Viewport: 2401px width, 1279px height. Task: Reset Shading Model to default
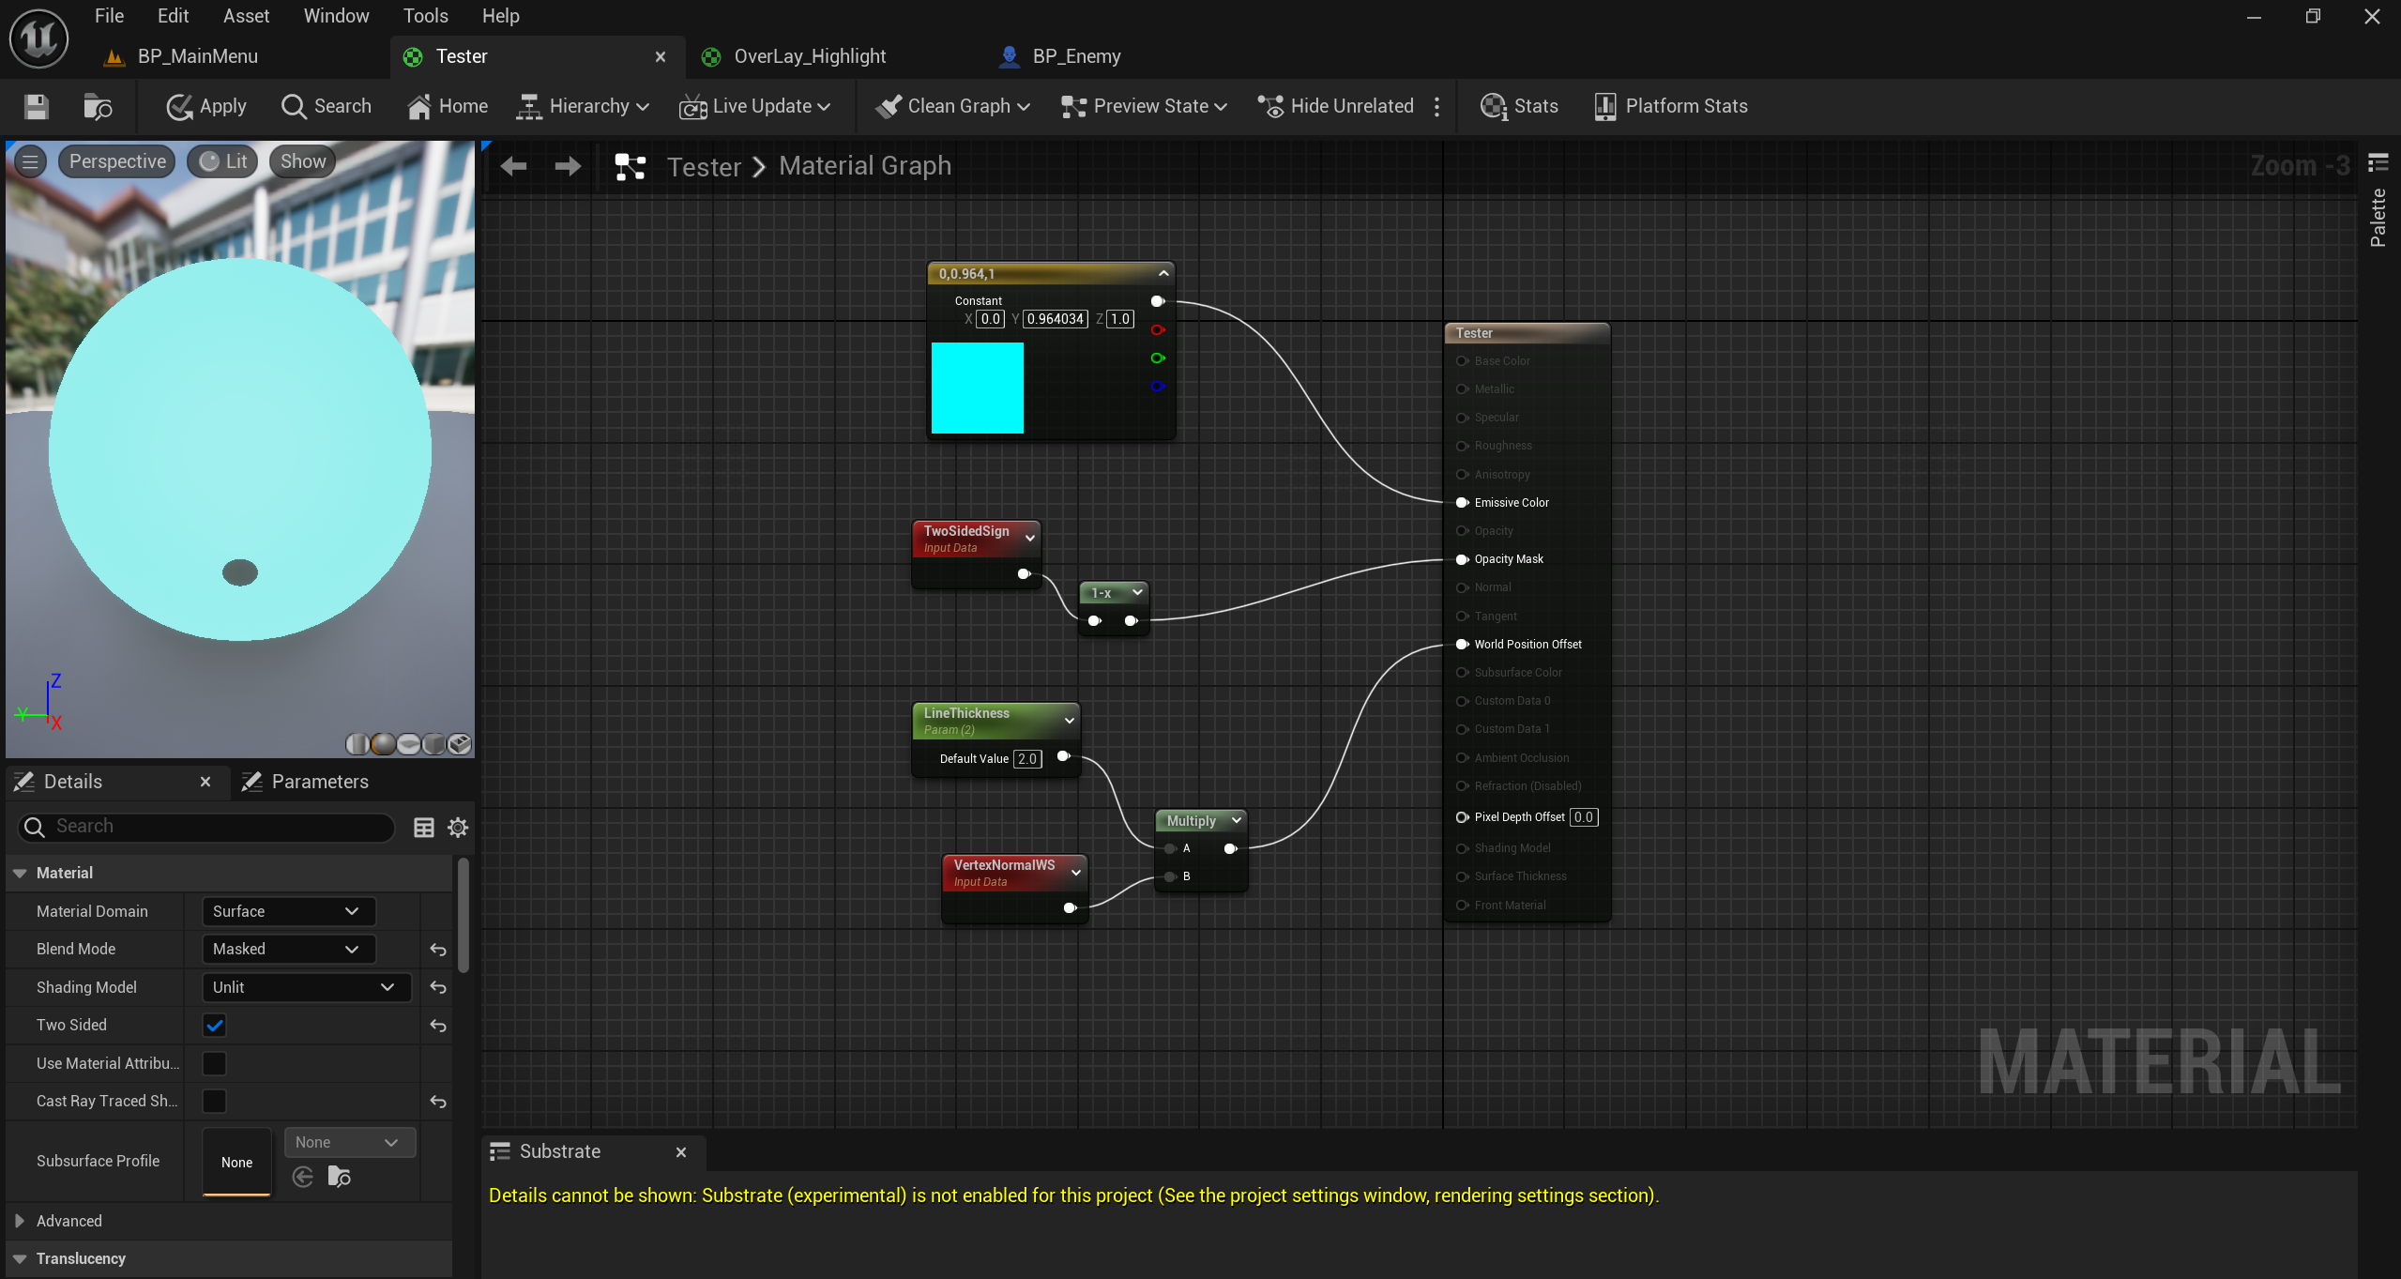pos(438,987)
